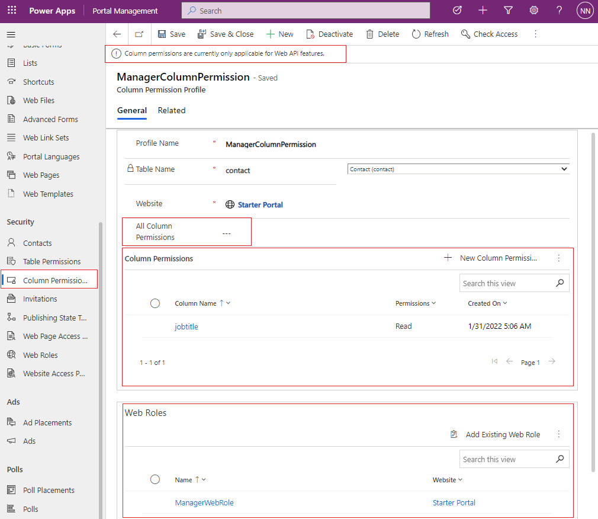Toggle select-all circle in Web Roles grid
Image resolution: width=598 pixels, height=519 pixels.
pos(155,479)
